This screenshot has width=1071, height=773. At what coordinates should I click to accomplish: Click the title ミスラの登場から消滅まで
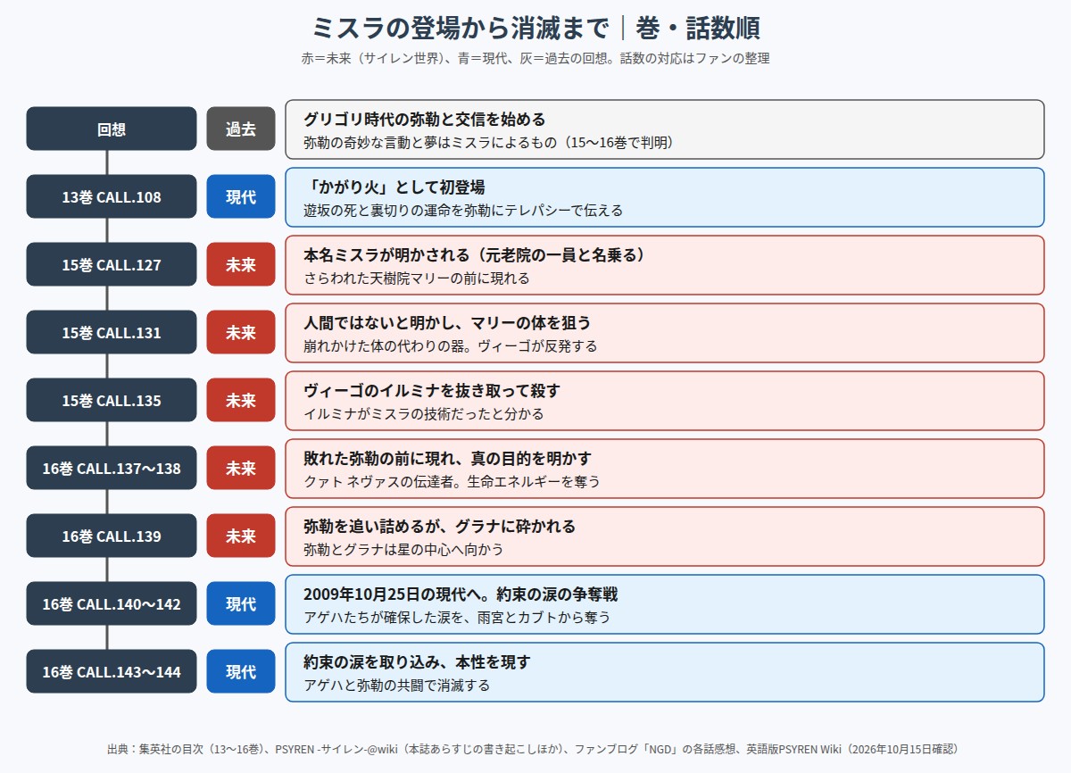click(461, 28)
